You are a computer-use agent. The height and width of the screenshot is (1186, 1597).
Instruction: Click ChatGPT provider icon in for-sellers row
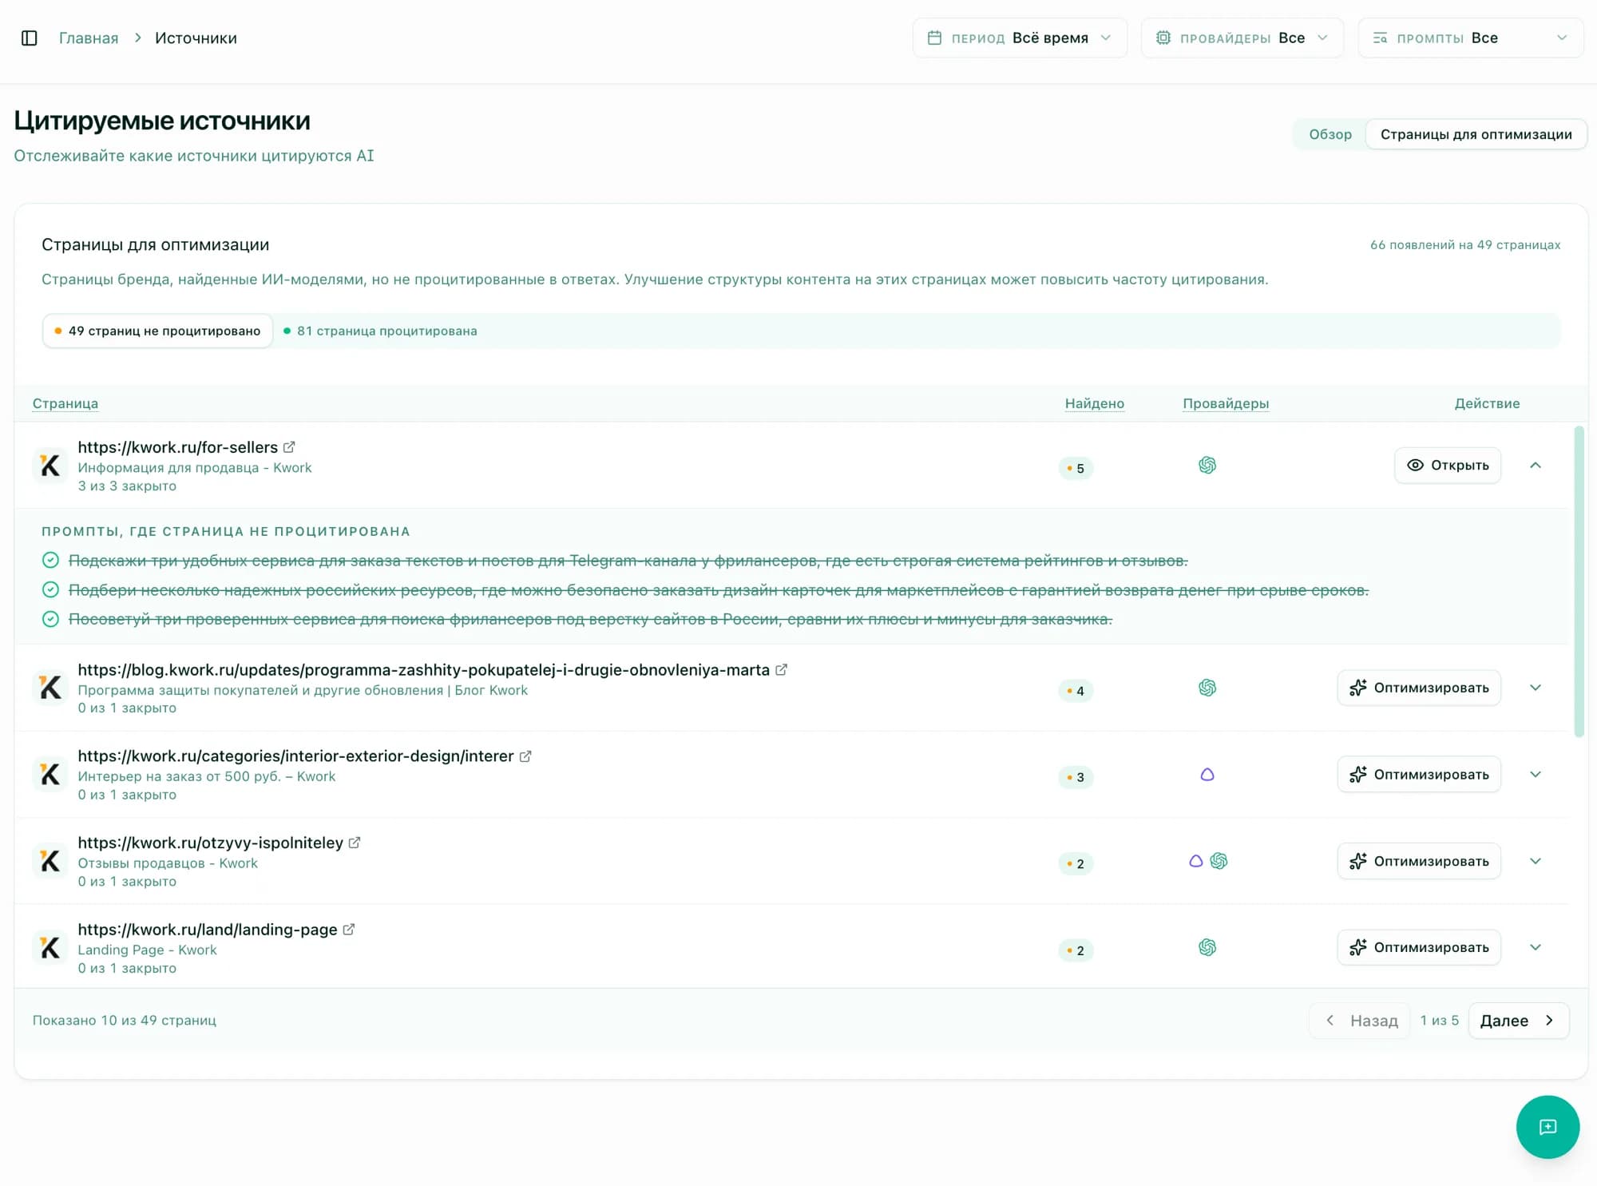click(1207, 465)
